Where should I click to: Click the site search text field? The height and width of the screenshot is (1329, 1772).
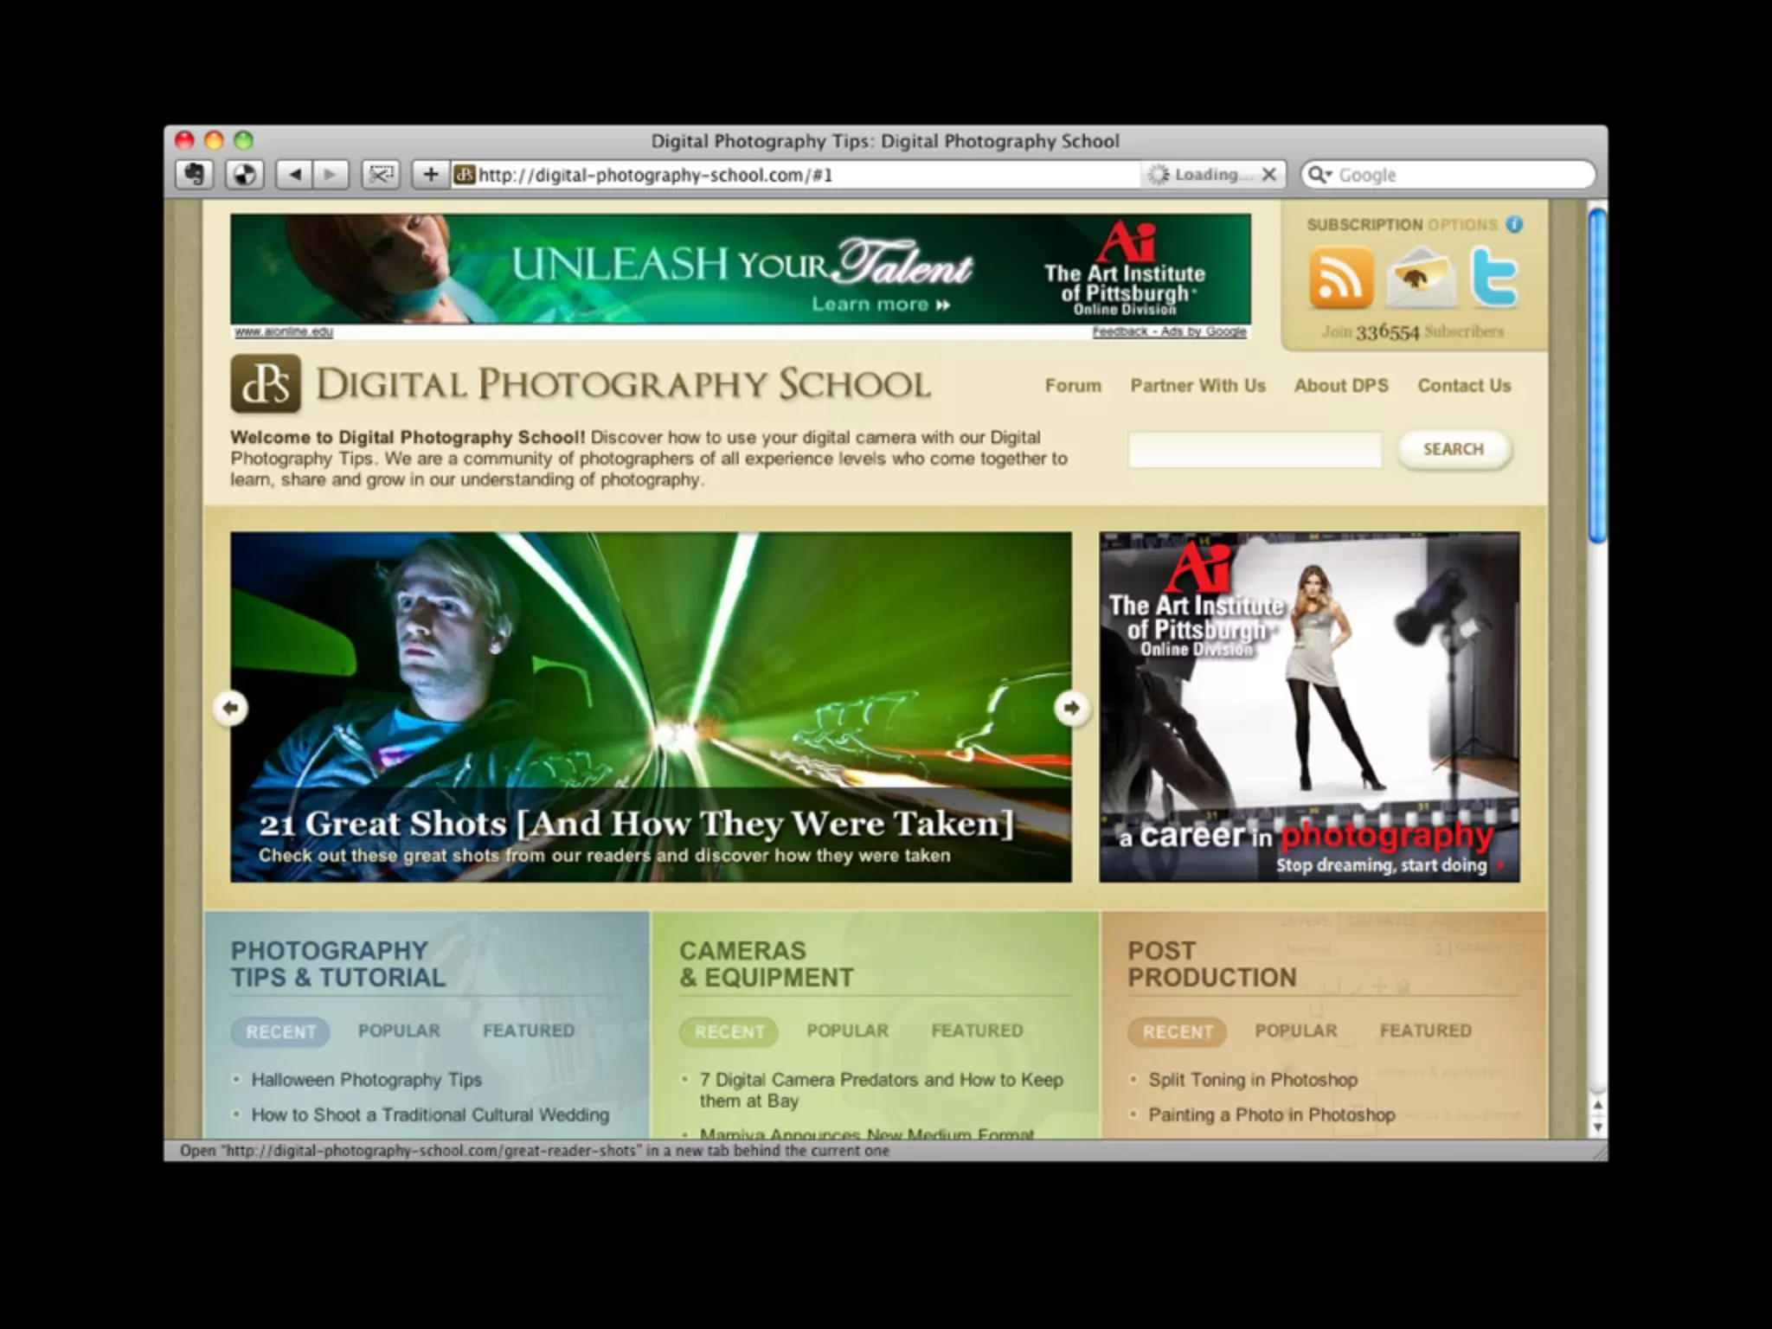[1255, 450]
